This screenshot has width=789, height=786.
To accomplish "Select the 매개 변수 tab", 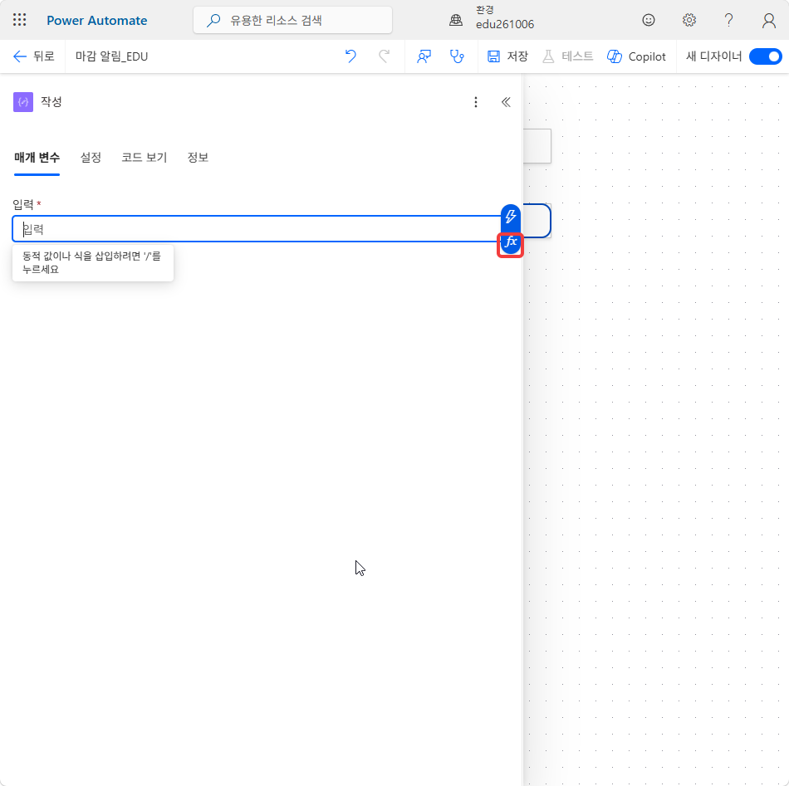I will [x=37, y=158].
